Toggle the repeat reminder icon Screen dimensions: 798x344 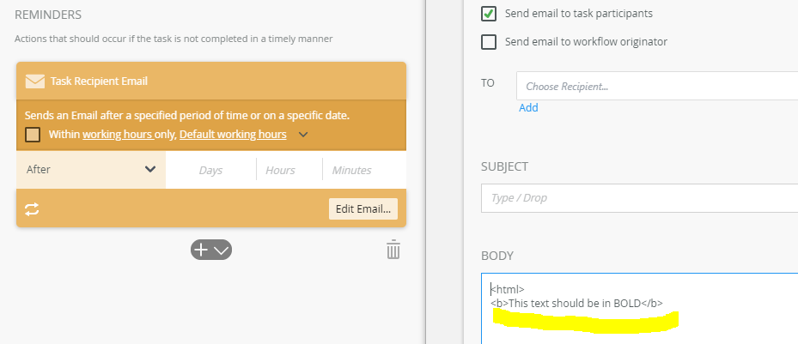pos(32,209)
